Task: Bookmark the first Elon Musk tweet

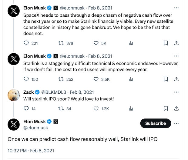Action: click(166, 43)
